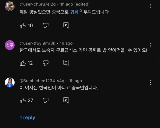Reply to the comment by user-tf5yl9mr3k
160x128 pixels.
pos(66,63)
